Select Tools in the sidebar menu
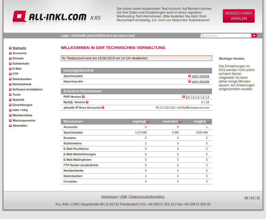 16,95
